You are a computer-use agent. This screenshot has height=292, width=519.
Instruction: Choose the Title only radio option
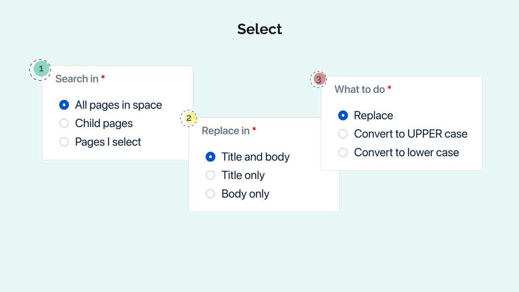coord(210,175)
